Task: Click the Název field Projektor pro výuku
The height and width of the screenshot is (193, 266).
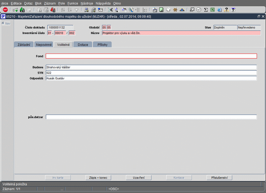Action: coord(181,33)
